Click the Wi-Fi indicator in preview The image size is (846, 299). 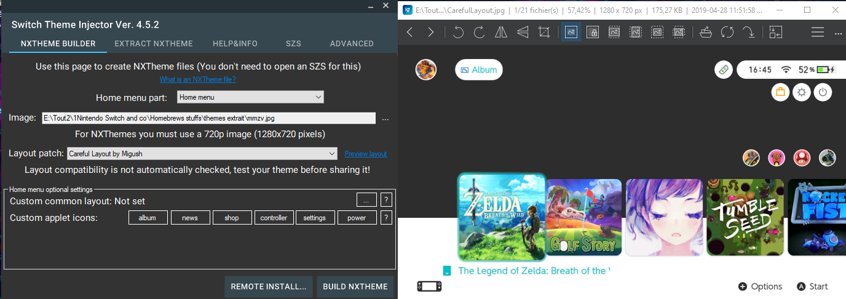click(x=786, y=70)
